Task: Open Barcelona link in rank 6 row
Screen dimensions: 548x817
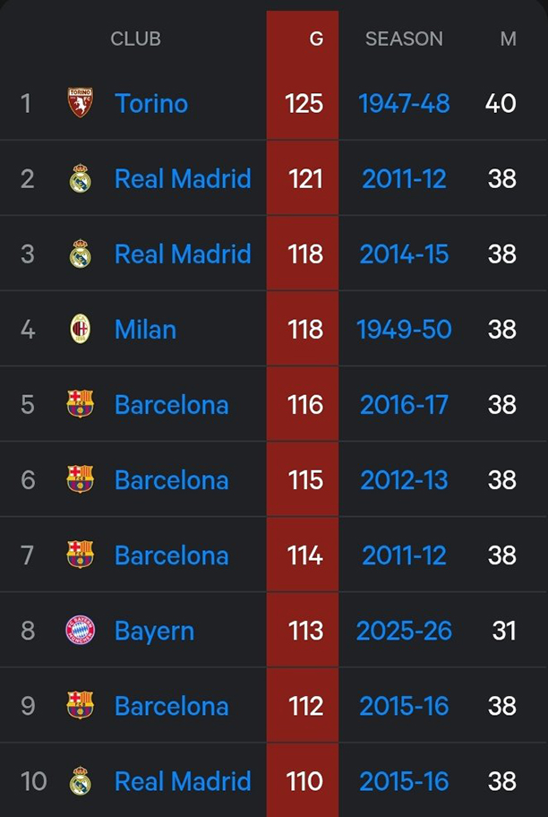Action: (x=171, y=480)
